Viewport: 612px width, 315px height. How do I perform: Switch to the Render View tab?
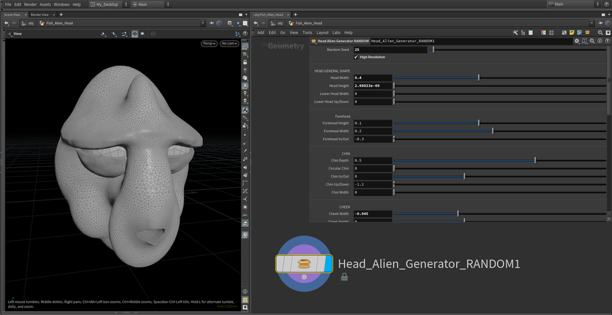[x=40, y=15]
